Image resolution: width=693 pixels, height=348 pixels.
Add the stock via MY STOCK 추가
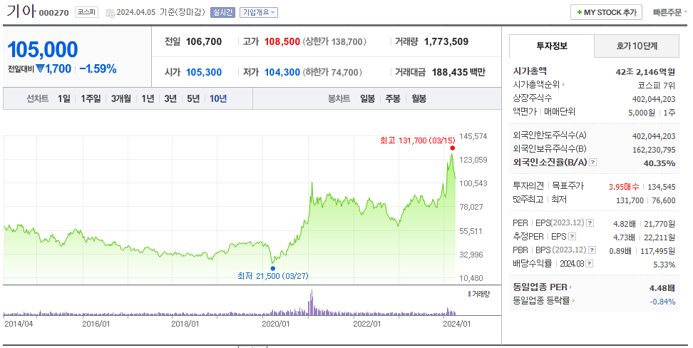click(x=606, y=12)
